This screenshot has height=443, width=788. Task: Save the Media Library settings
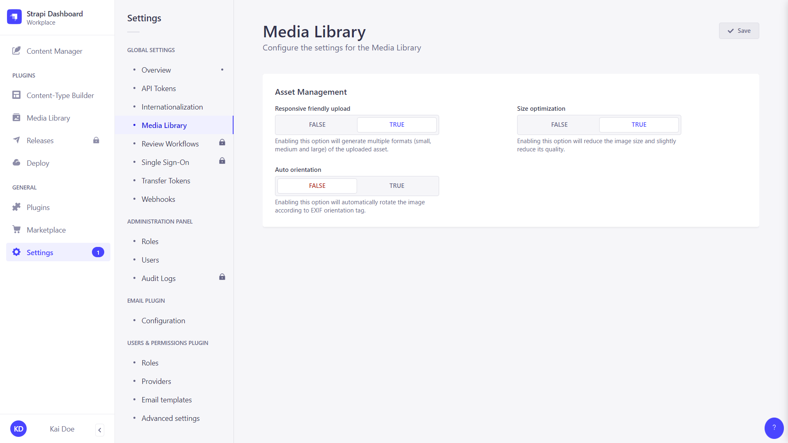point(739,30)
